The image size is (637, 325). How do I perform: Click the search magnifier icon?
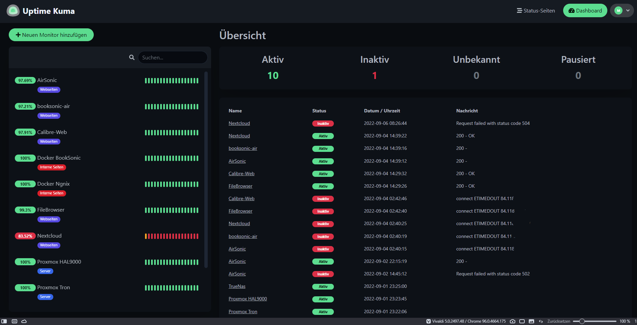[x=132, y=57]
